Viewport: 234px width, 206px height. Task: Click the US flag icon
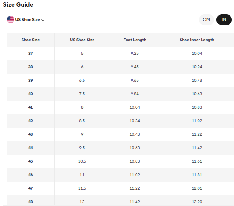tap(10, 20)
